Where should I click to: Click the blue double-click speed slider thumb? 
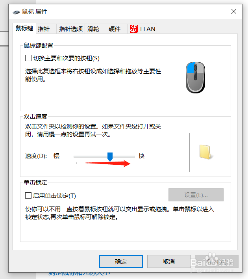(x=110, y=157)
